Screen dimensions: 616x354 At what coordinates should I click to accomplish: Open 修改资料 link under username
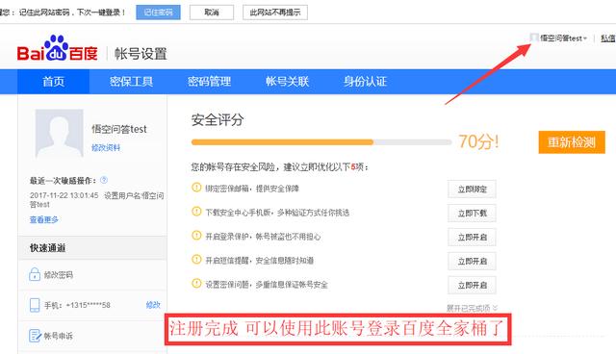[x=106, y=147]
